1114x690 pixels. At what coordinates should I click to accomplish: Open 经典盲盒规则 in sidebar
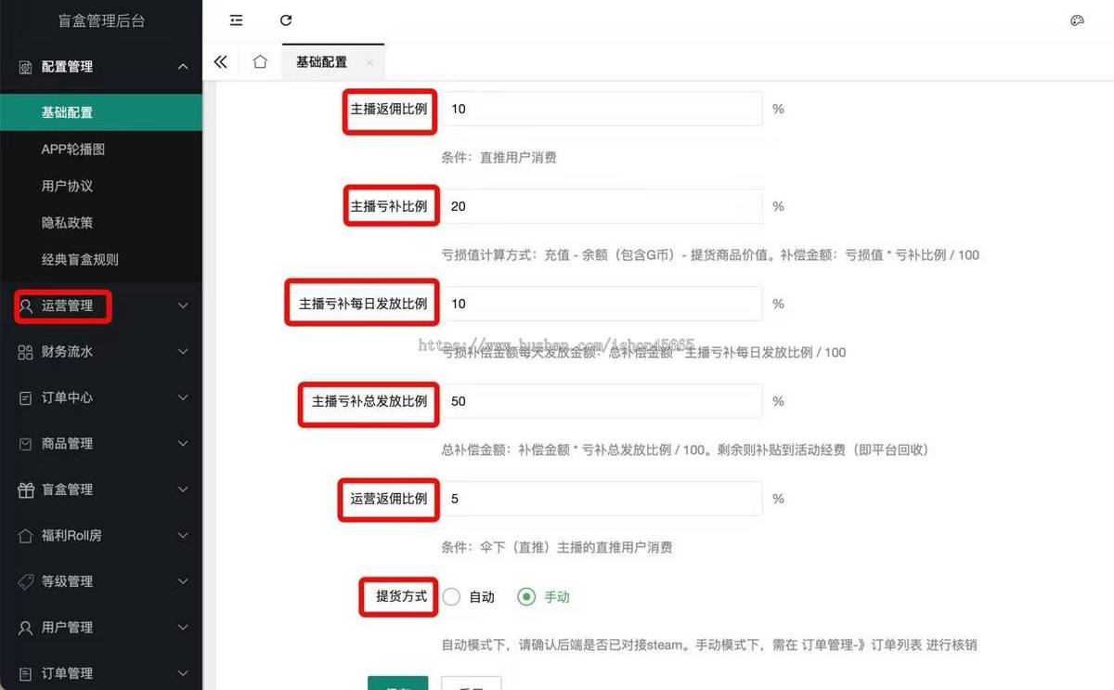[101, 260]
